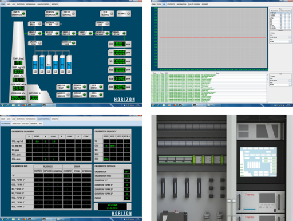Open Internet Explorer on Quality Control taskbar
This screenshot has height=221, width=293.
pos(7,219)
